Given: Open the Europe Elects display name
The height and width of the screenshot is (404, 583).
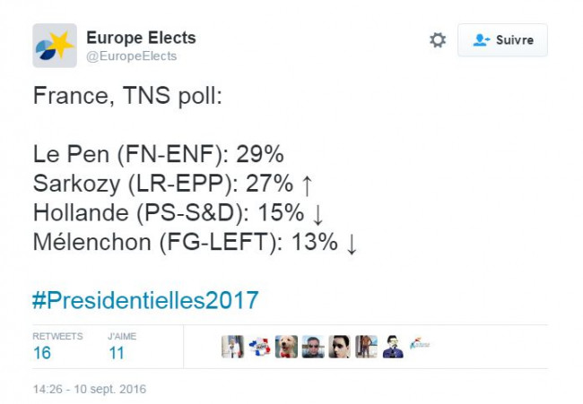Looking at the screenshot, I should point(141,38).
